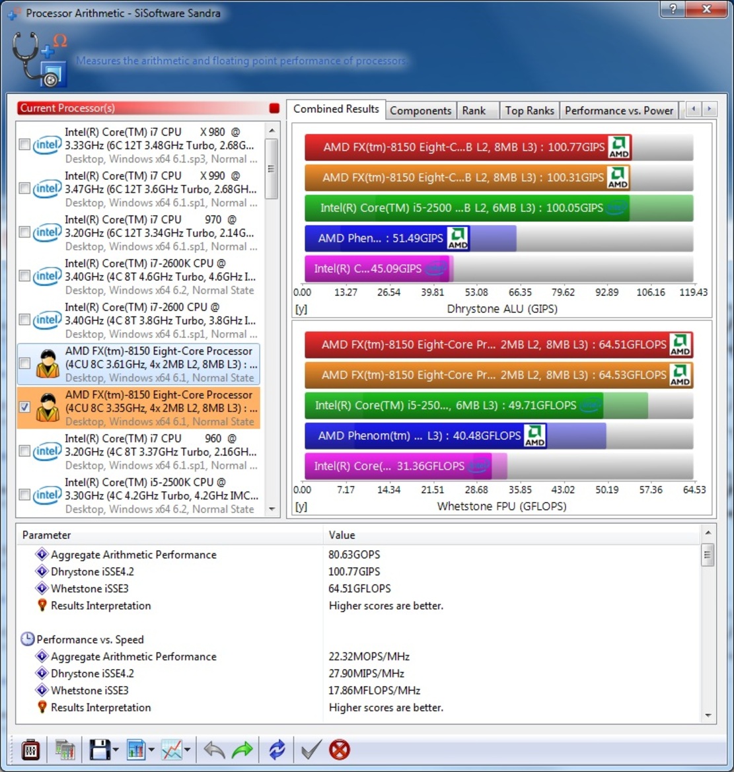Viewport: 734px width, 772px height.
Task: Open the Performance vs. Power tab
Action: pyautogui.click(x=619, y=111)
